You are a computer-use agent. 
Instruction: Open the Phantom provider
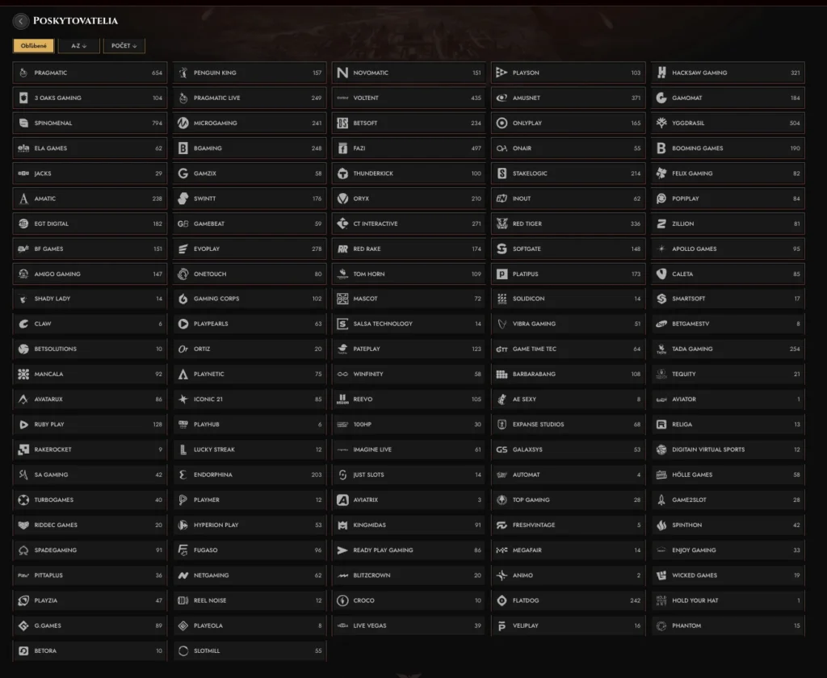(728, 626)
